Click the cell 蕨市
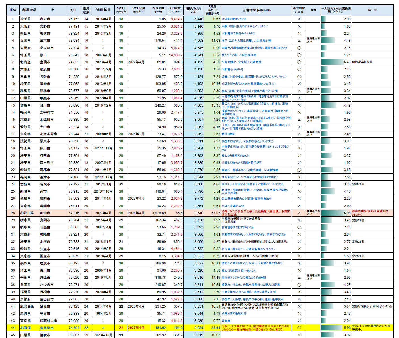Screen dimensions: 399x338 coord(52,55)
